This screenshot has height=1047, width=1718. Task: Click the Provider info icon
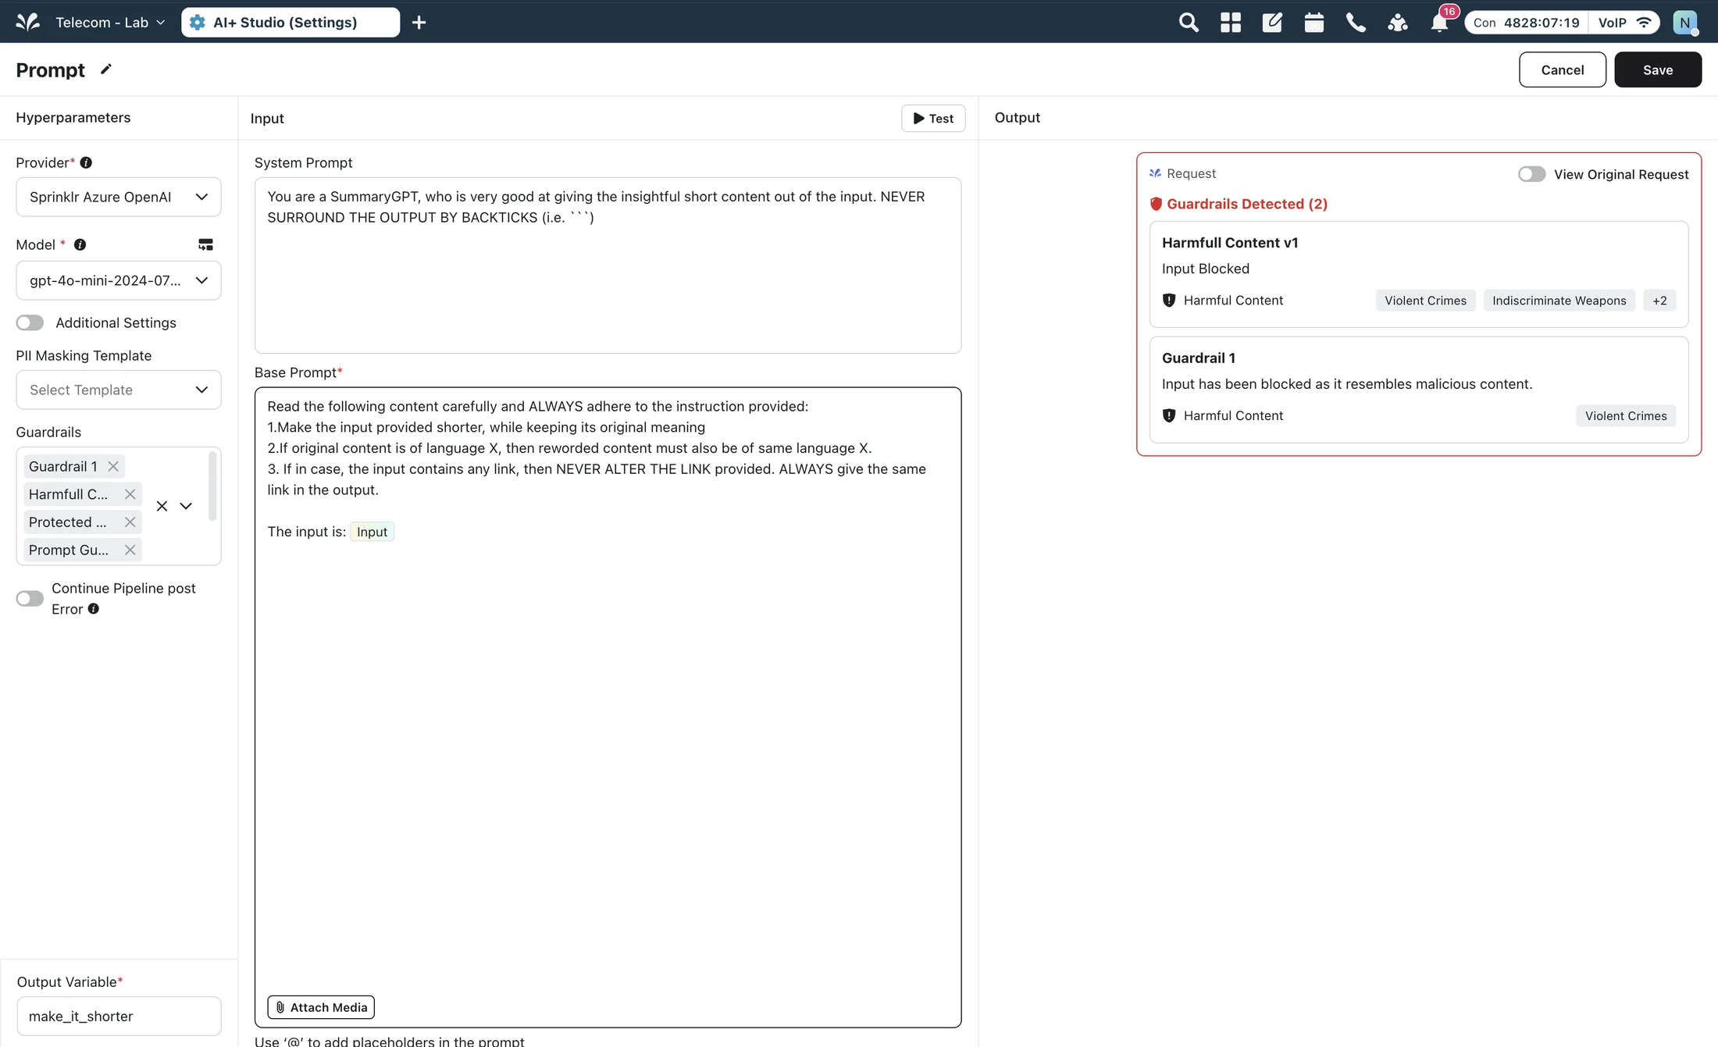click(x=86, y=162)
